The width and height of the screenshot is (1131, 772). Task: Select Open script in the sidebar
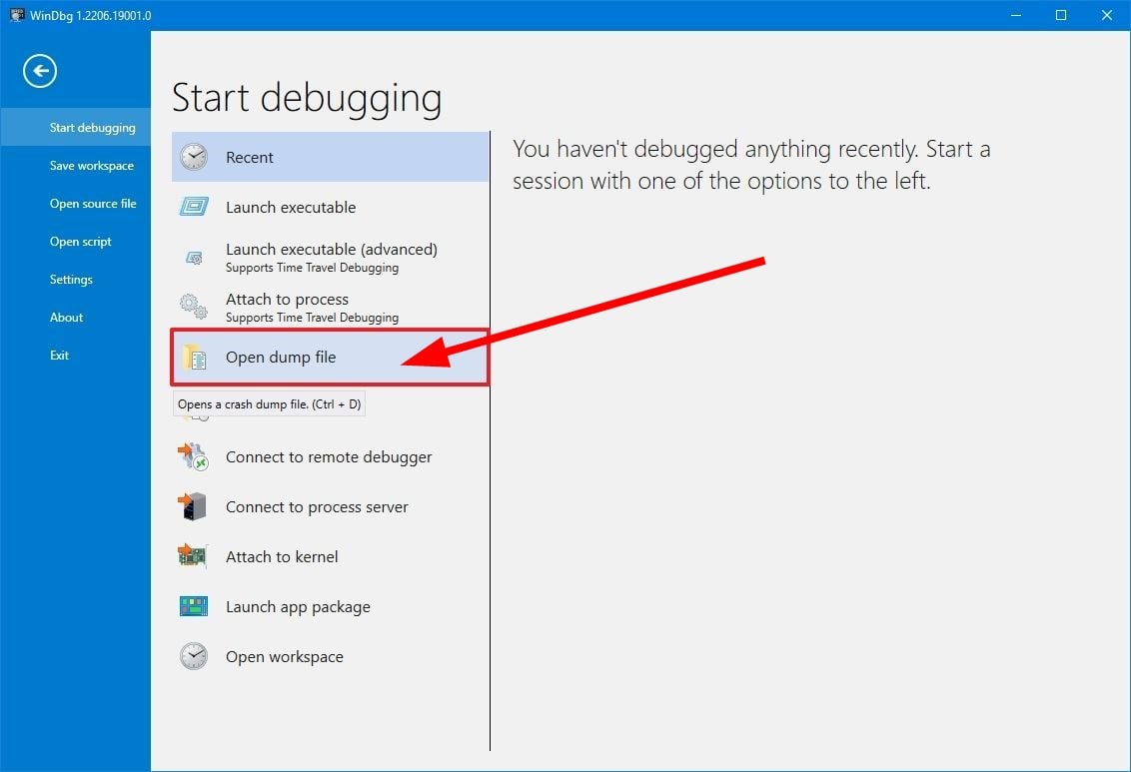76,242
